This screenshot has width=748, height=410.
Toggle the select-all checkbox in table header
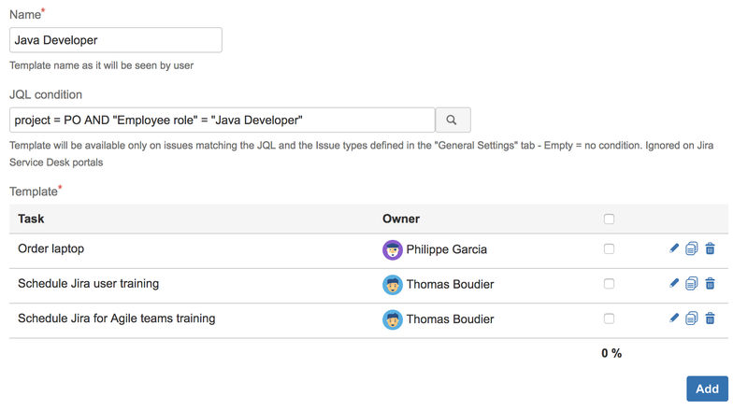click(609, 219)
